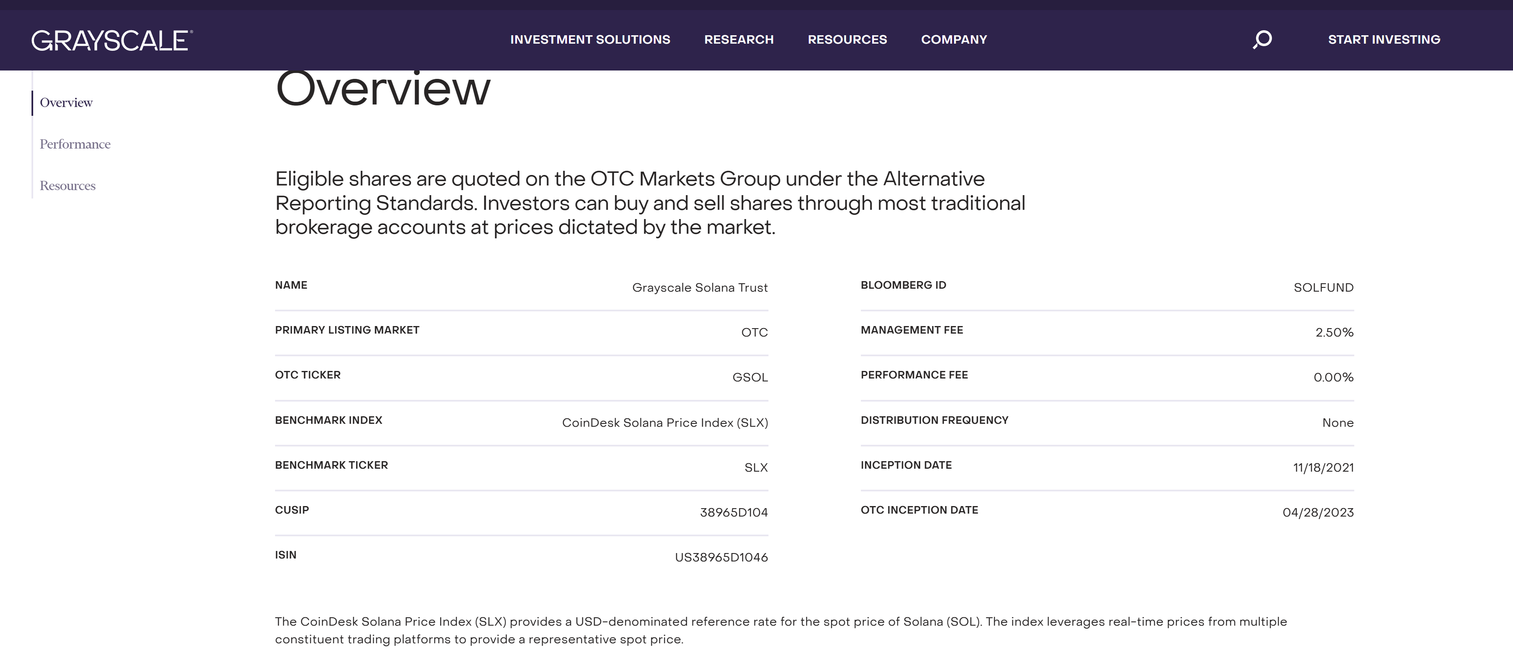Click the large Overview page heading

pos(383,89)
